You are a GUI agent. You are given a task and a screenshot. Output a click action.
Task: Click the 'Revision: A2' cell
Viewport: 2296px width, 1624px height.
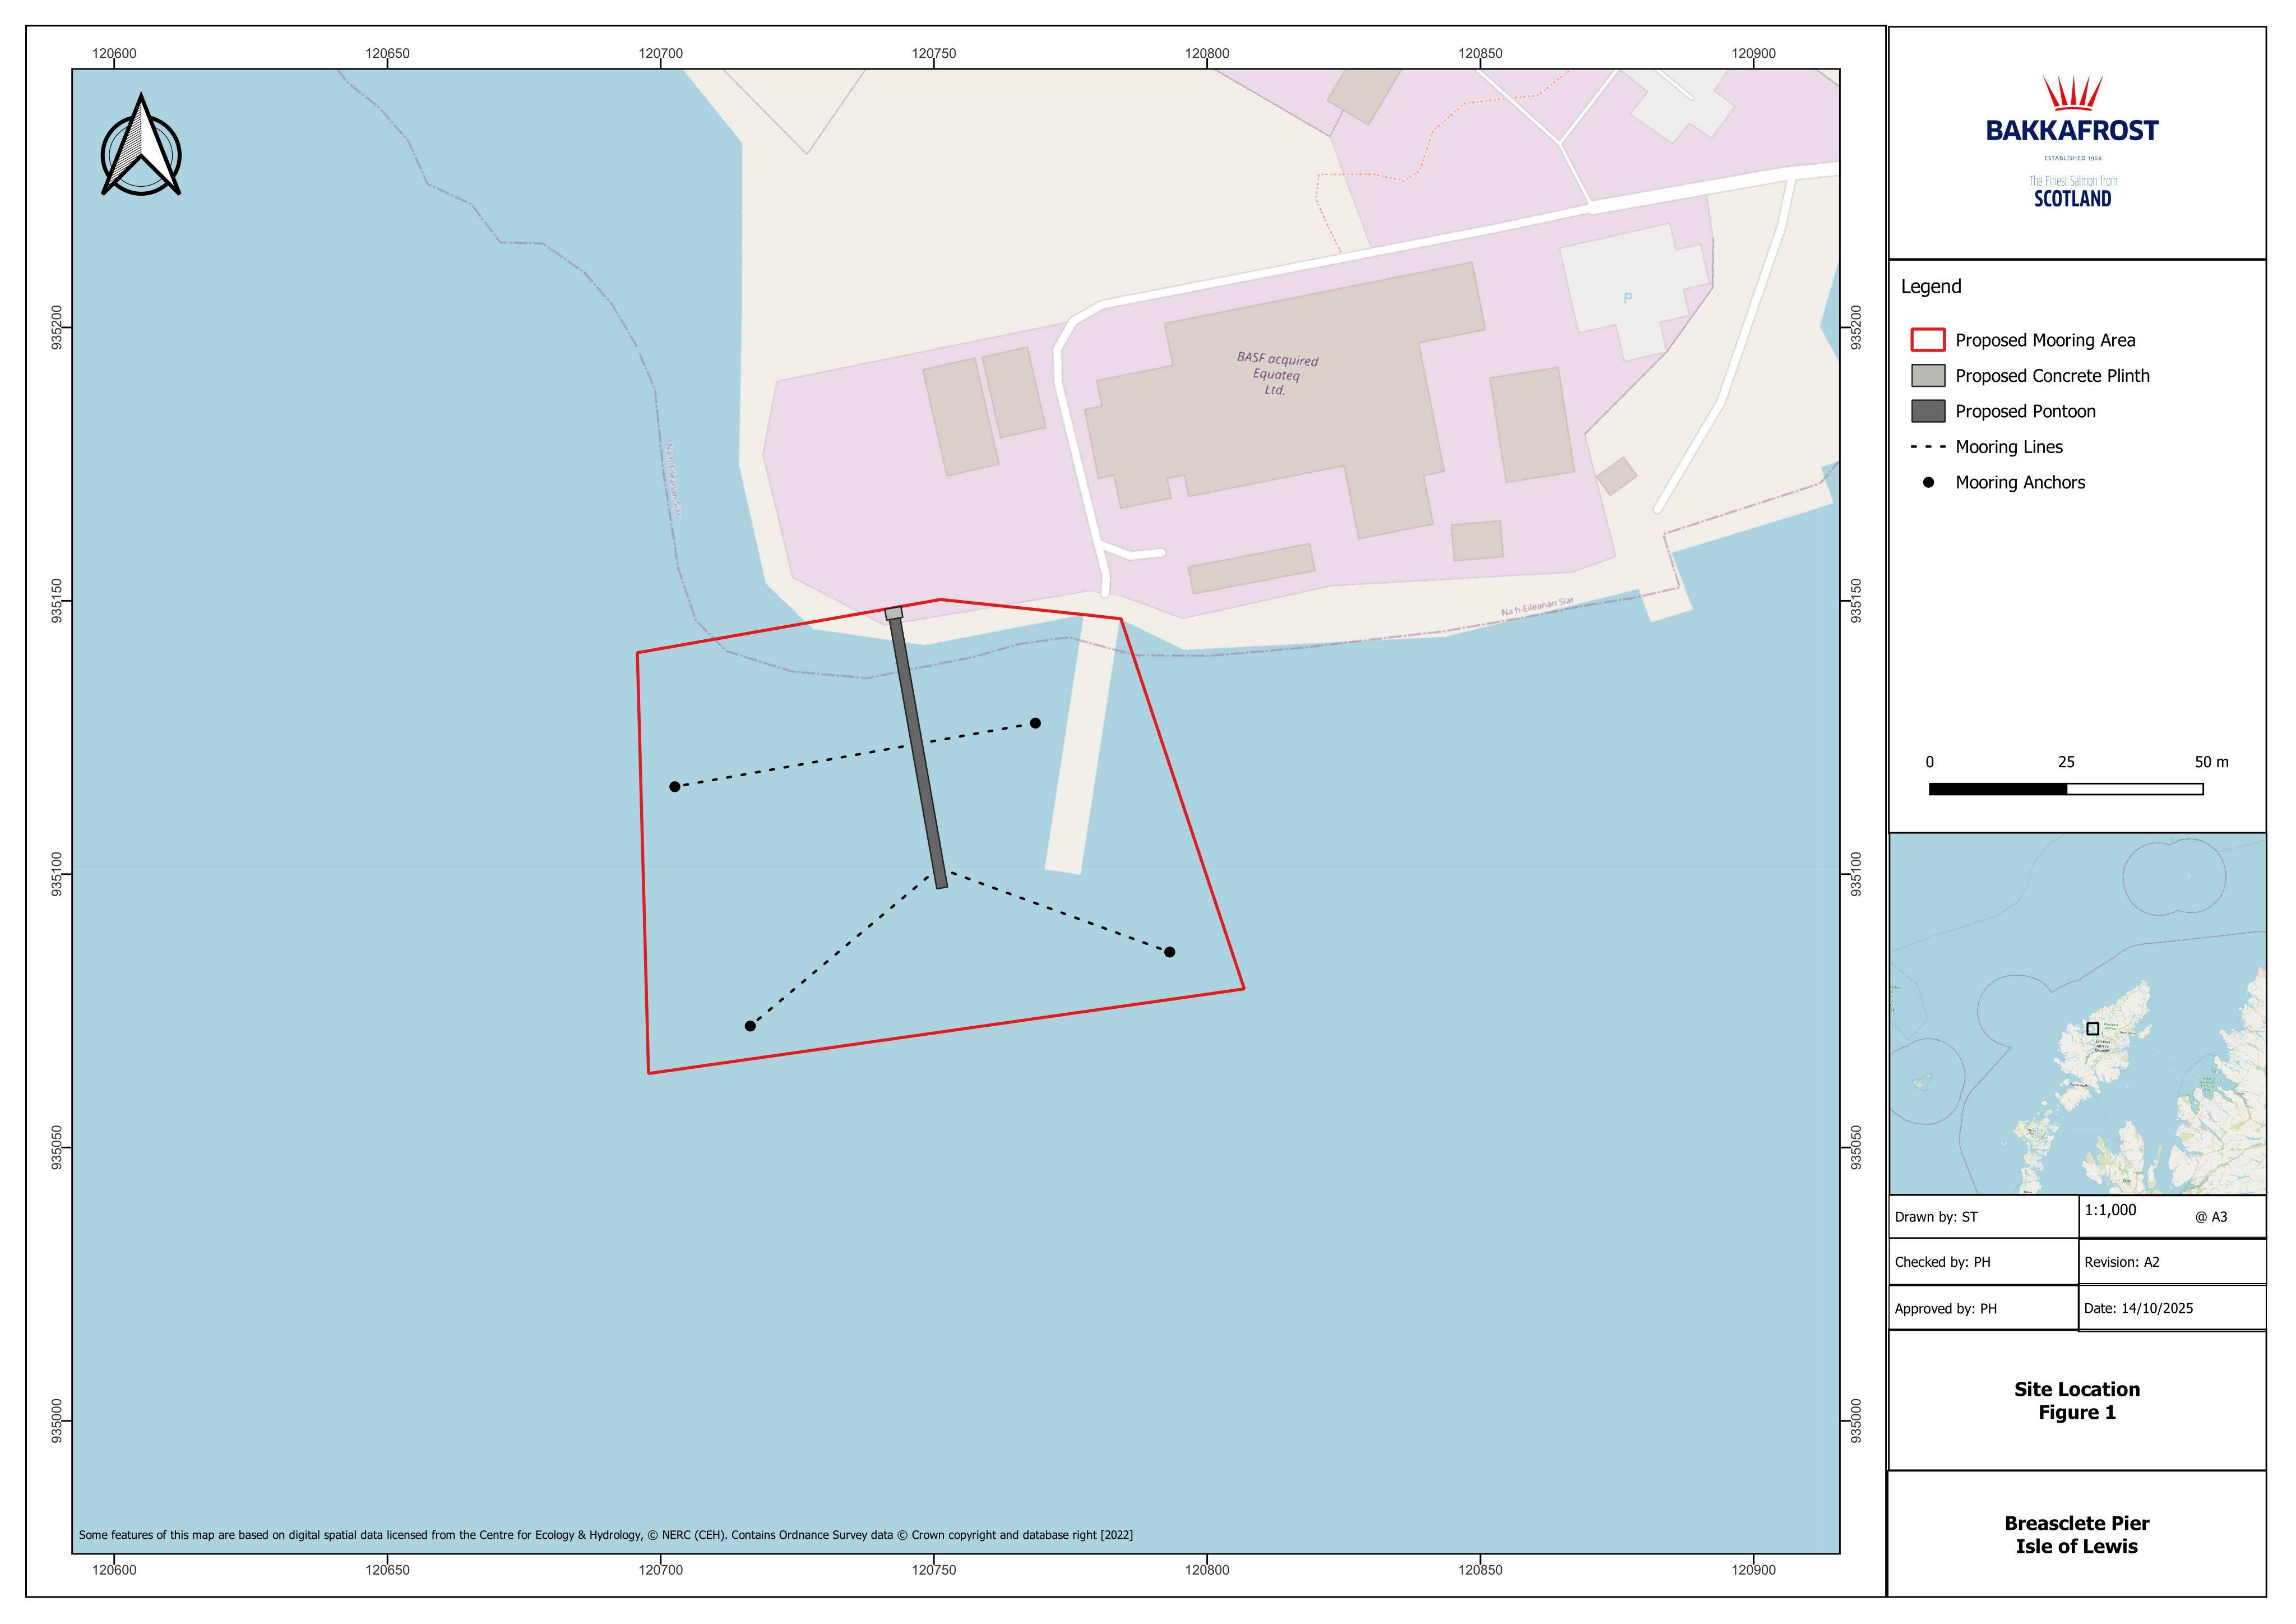2172,1262
